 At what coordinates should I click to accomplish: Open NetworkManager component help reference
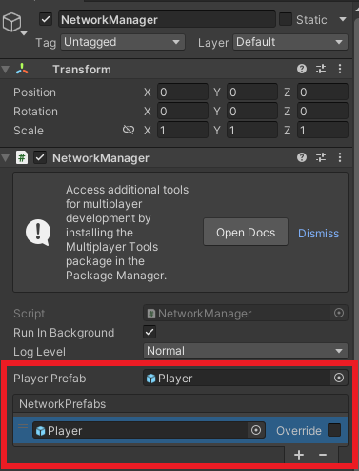(x=302, y=157)
